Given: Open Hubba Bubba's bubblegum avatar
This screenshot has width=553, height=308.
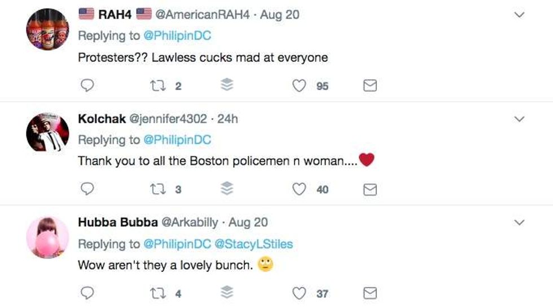Looking at the screenshot, I should [47, 237].
